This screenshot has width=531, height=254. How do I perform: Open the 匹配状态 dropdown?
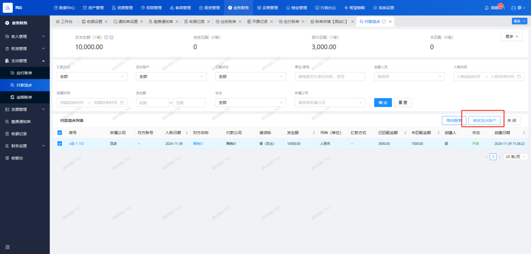tap(250, 76)
